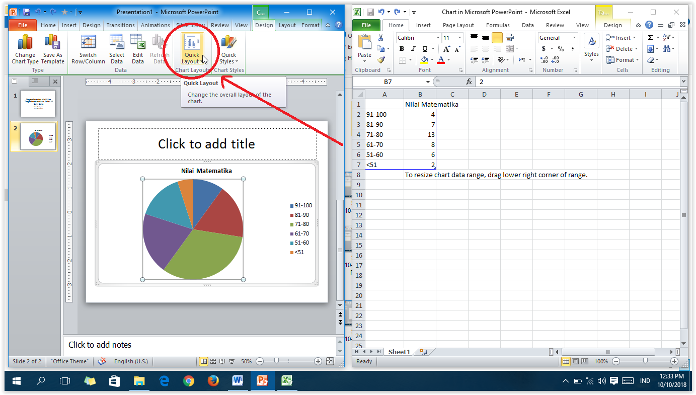Viewport: 696px width, 395px height.
Task: Click Font Color red A in Excel
Action: (x=441, y=60)
